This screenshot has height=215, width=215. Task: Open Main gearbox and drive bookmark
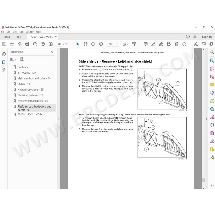[x=34, y=78]
